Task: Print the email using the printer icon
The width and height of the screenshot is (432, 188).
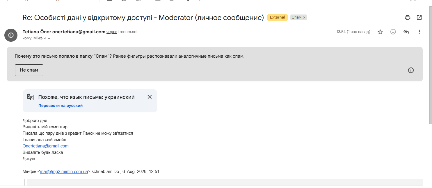Action: point(408,17)
